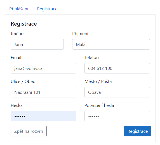Focus the Příjmení field with Malá
The height and width of the screenshot is (145, 160).
[x=111, y=44]
